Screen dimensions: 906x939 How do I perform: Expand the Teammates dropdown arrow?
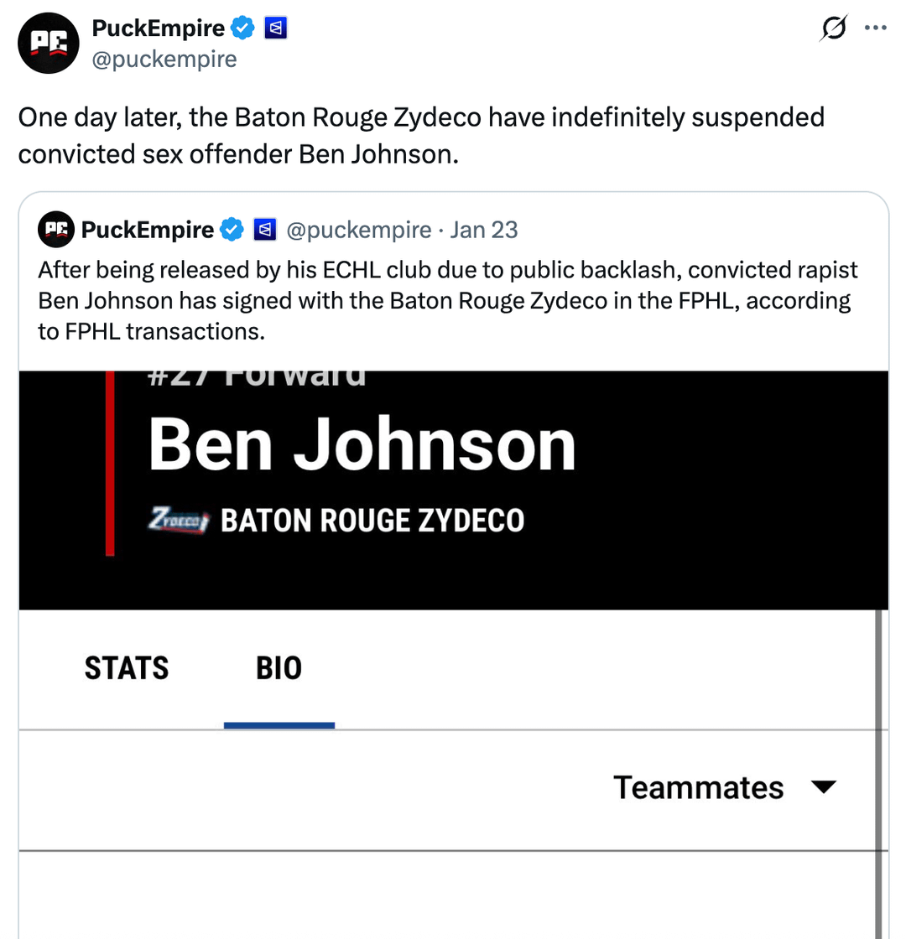click(824, 787)
